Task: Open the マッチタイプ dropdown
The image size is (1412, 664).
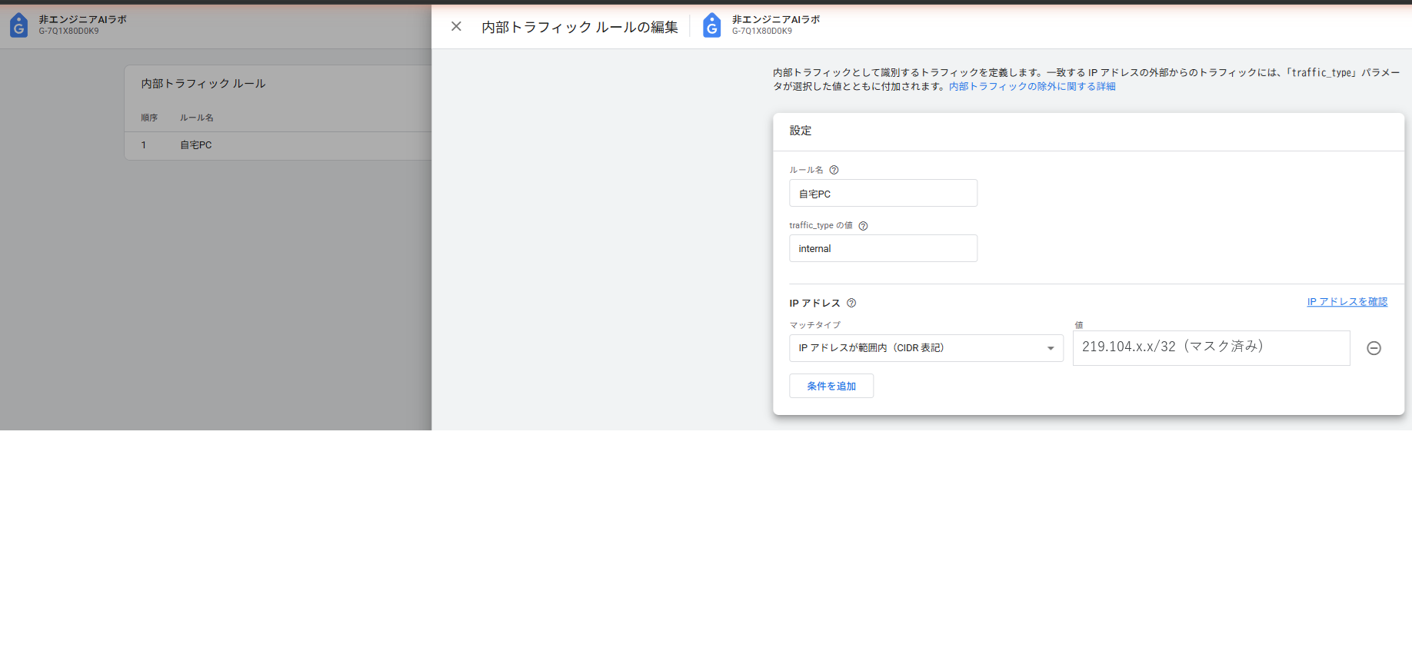Action: (926, 348)
